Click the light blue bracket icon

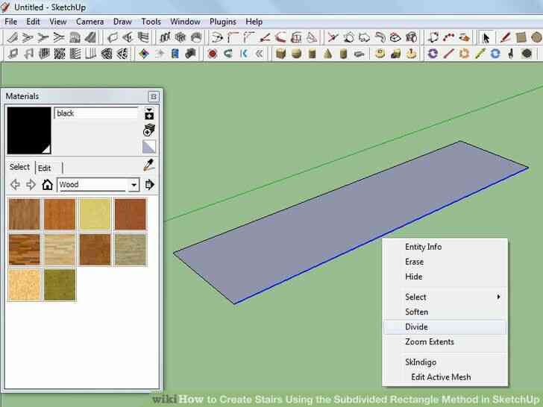(x=244, y=54)
